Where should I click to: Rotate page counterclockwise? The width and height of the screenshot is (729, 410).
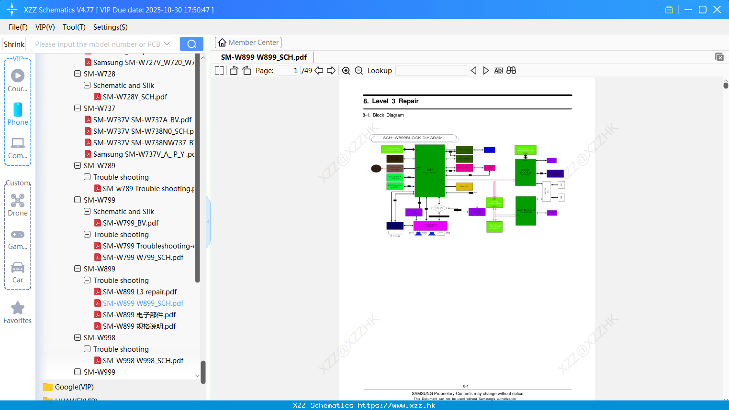coord(234,71)
